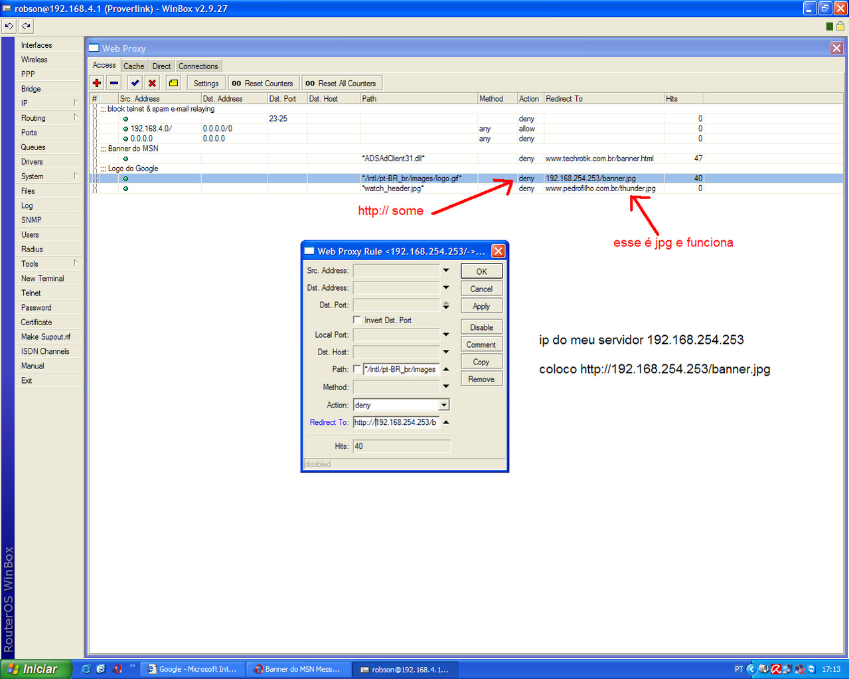Open the IP menu

(x=50, y=103)
